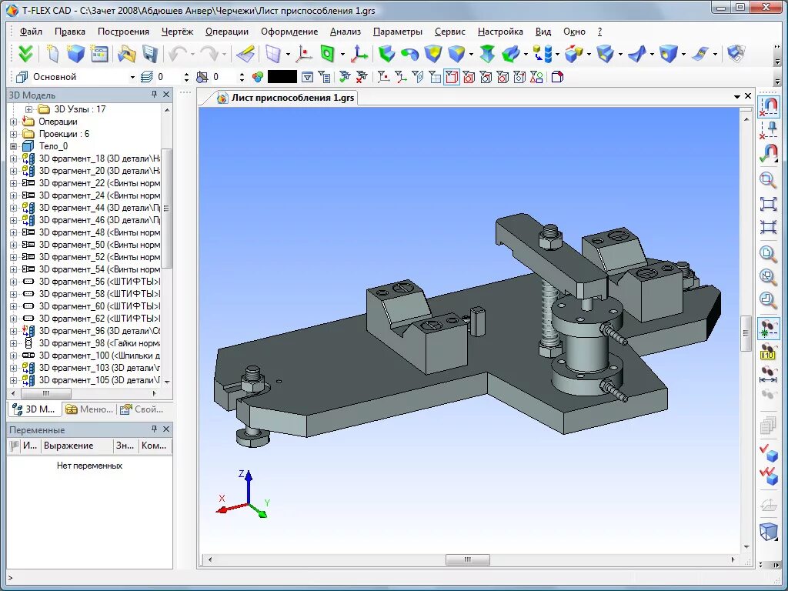Click the model tree vertical scrollbar thumb
Image resolution: width=788 pixels, height=591 pixels.
click(167, 208)
